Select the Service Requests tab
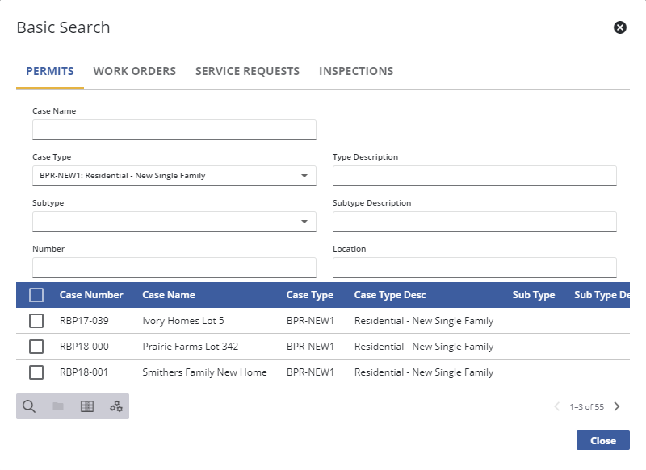Screen dimensions: 646x470 [247, 71]
